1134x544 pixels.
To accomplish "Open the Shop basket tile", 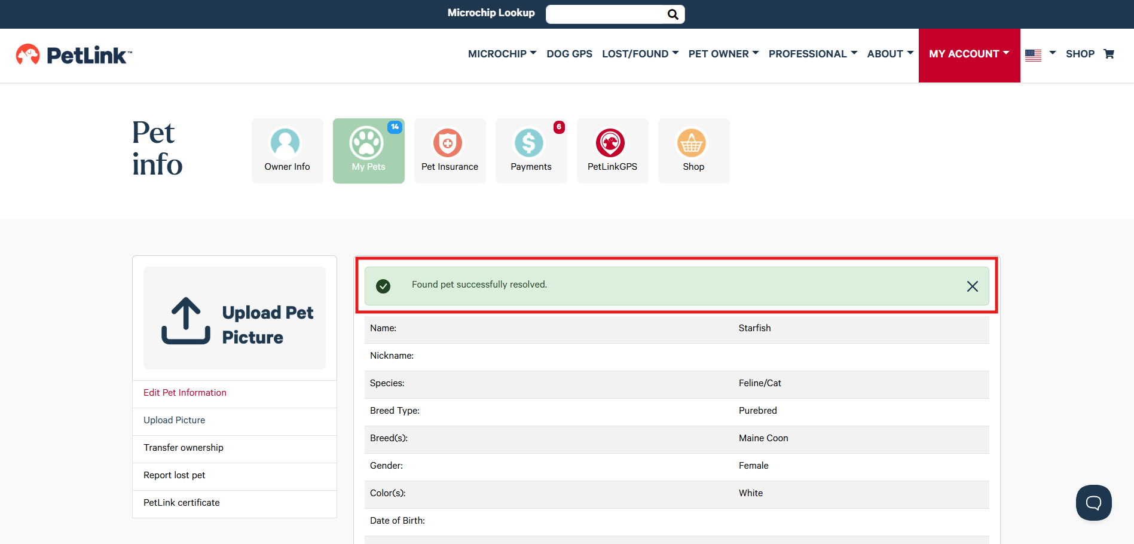I will 694,151.
